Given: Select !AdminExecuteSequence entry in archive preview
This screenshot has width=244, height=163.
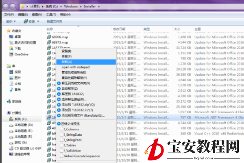Looking at the screenshot, I should tap(86, 156).
